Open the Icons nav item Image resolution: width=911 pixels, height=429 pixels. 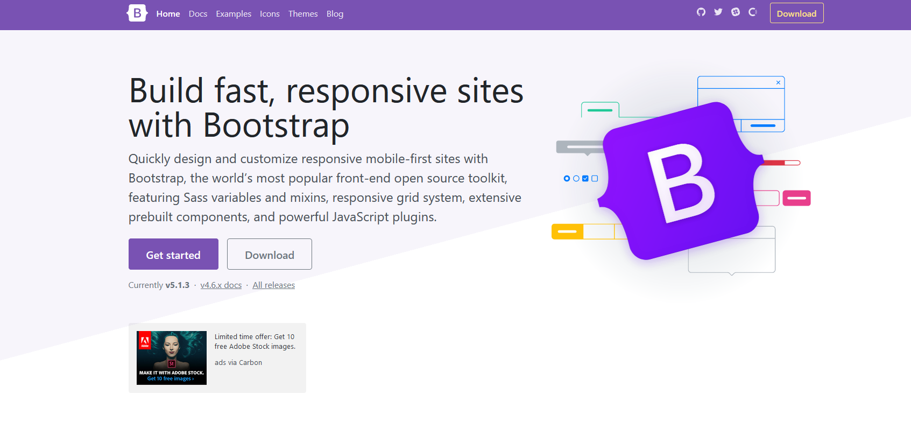click(x=270, y=14)
